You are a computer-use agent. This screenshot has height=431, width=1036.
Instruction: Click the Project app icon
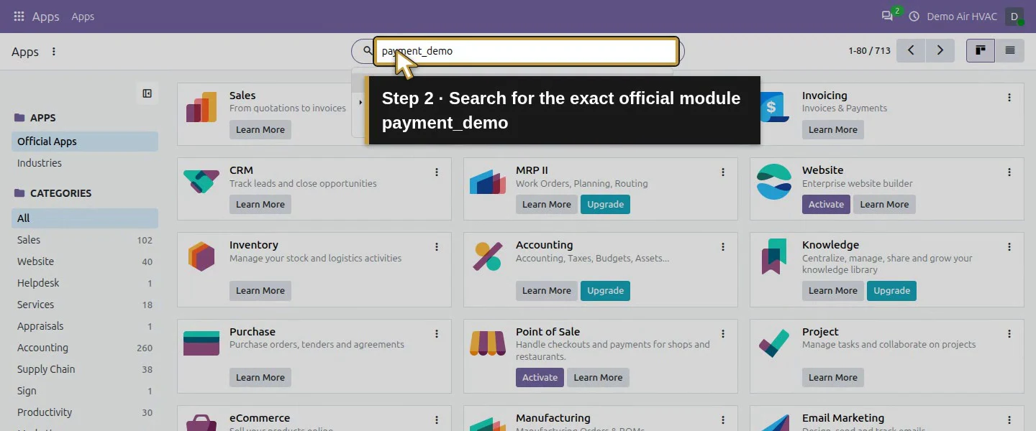coord(774,343)
